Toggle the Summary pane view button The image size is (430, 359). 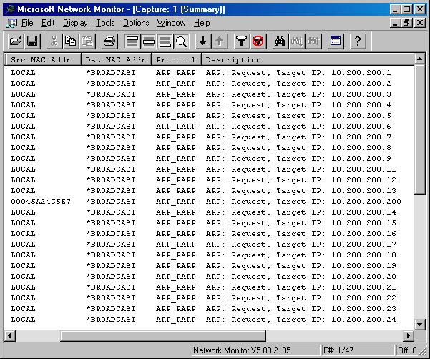[x=132, y=41]
